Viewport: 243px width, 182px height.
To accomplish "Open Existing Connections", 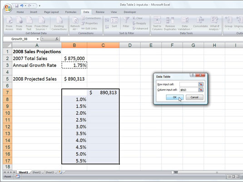I will (x=59, y=24).
